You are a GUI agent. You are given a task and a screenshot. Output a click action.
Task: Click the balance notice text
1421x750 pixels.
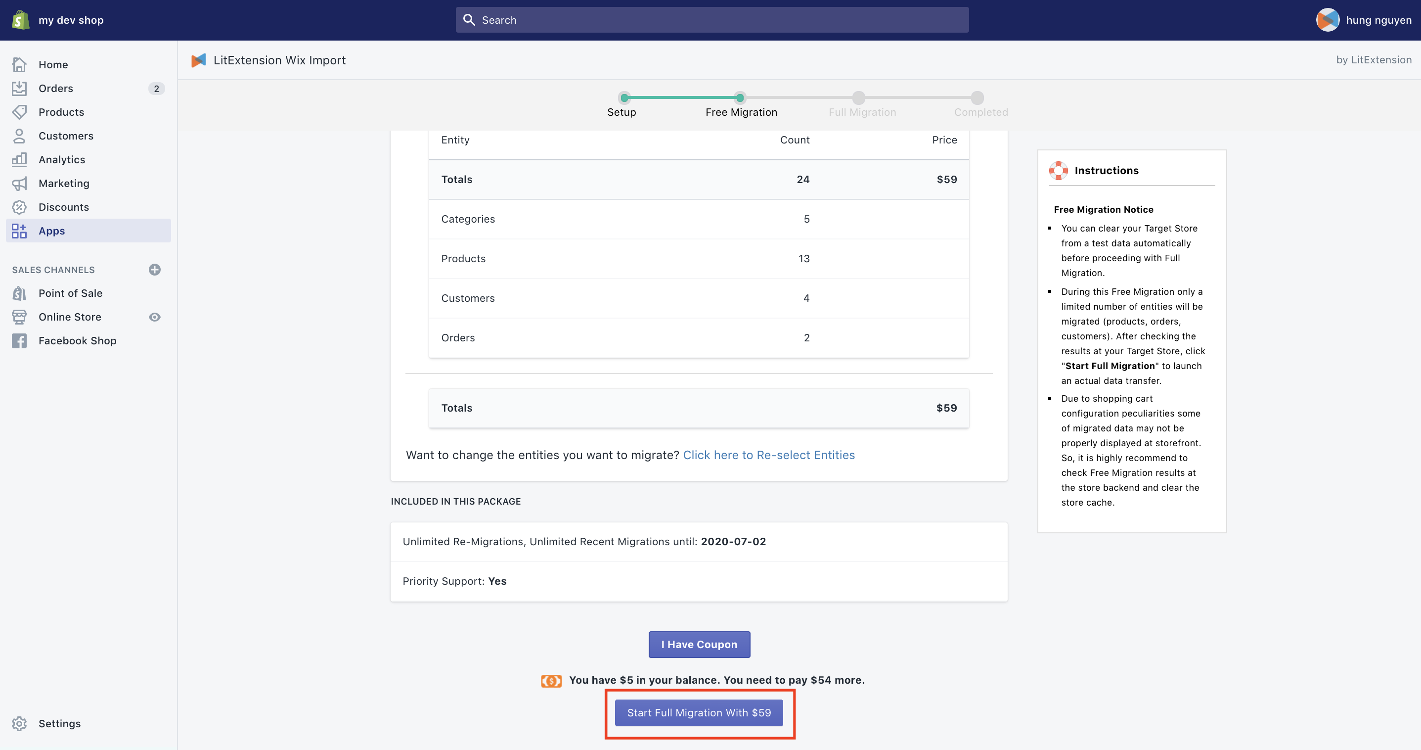pyautogui.click(x=716, y=680)
